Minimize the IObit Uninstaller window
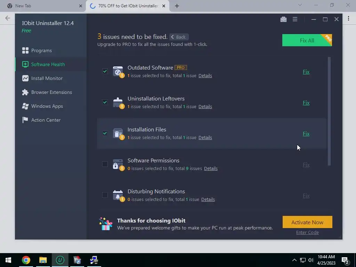 314,19
